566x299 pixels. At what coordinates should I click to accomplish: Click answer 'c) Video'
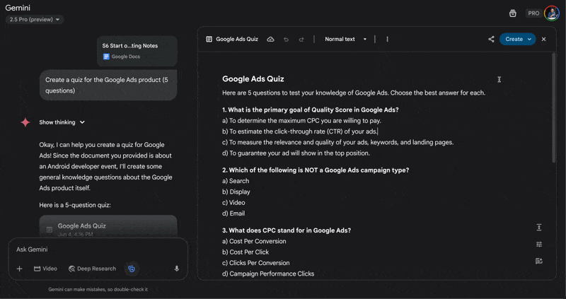[x=233, y=203]
